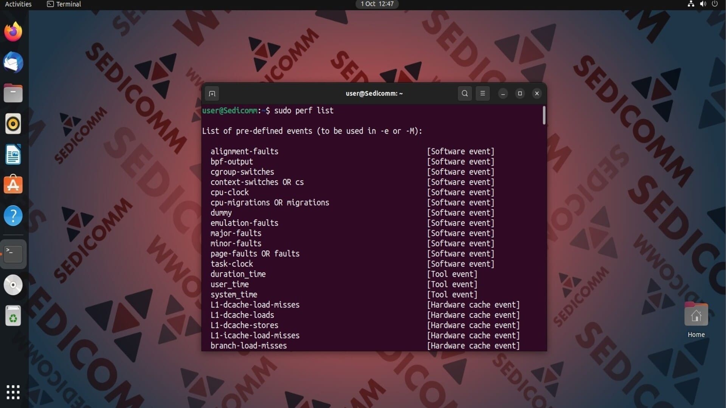
Task: Launch Thunderbird mail from the dock
Action: (x=13, y=62)
